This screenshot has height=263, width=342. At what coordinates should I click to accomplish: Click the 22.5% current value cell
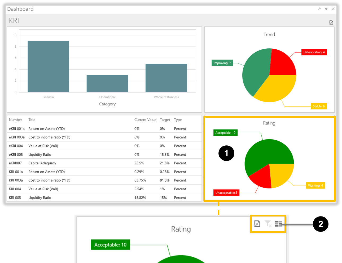(139, 163)
